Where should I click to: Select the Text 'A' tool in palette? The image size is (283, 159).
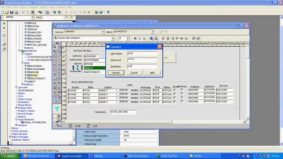coord(55,74)
